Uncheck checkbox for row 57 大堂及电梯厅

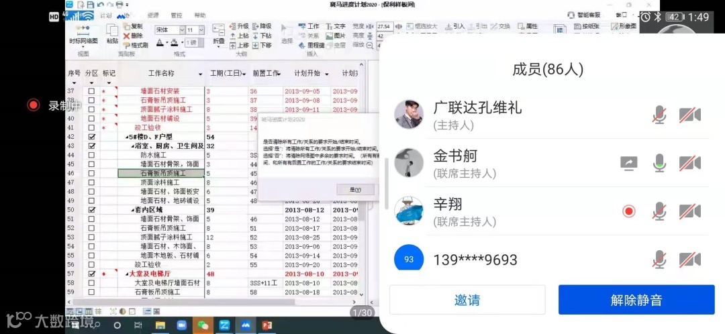point(91,274)
